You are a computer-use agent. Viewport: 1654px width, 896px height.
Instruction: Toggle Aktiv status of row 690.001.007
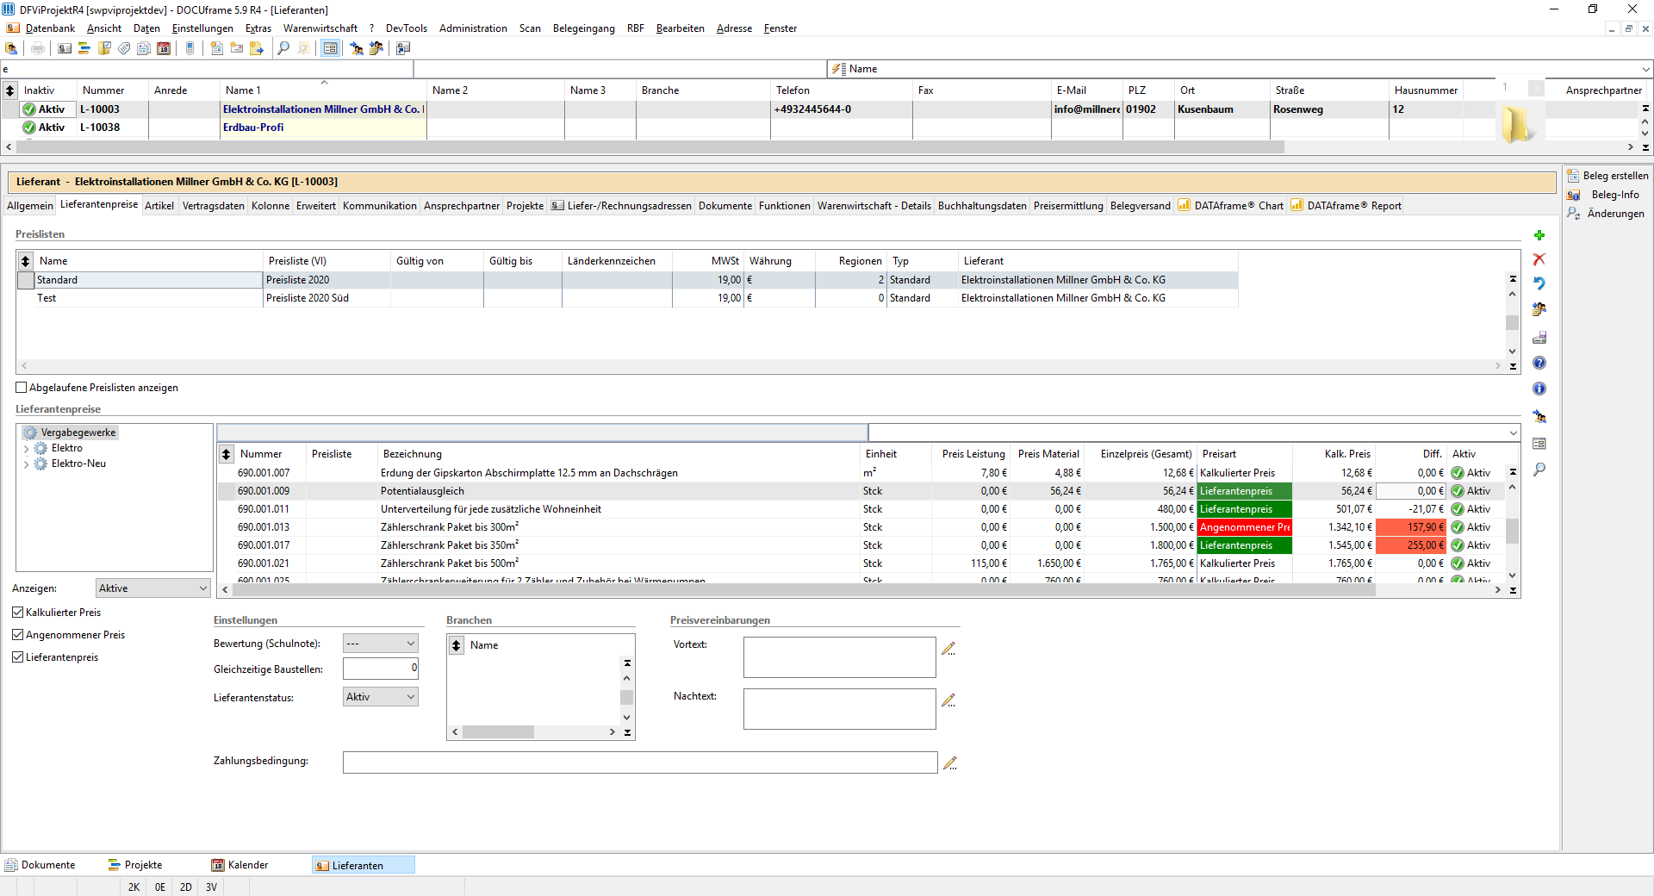(1458, 473)
